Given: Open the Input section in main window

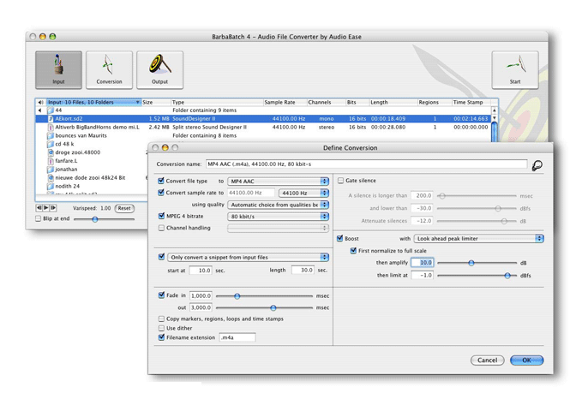Looking at the screenshot, I should 58,70.
